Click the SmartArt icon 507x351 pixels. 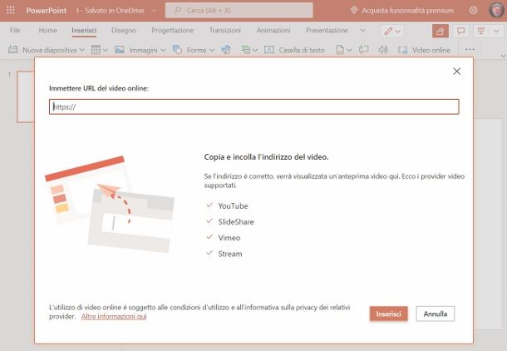click(245, 50)
